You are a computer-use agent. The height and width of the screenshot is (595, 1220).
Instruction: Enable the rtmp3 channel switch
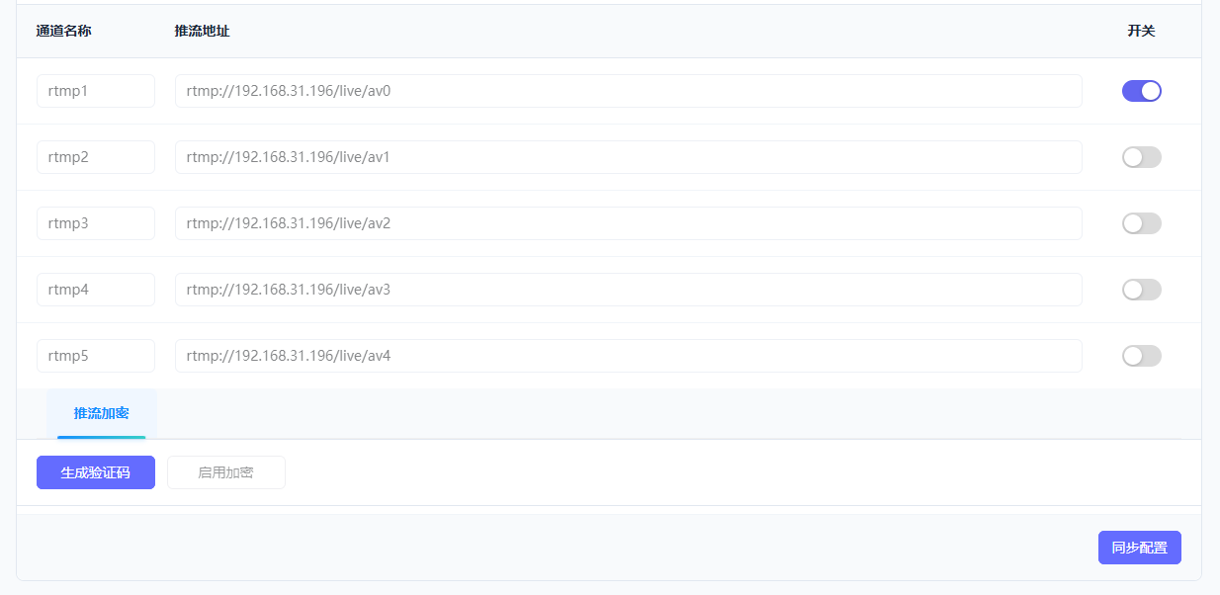(1141, 223)
